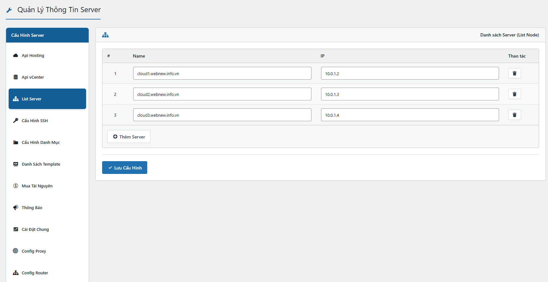Image resolution: width=548 pixels, height=282 pixels.
Task: Click the cloud icon beside Api Hosting
Action: (x=15, y=55)
